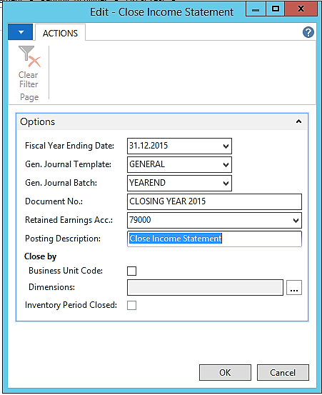Open Gen. Journal Batch dropdown arrow
The width and height of the screenshot is (322, 395).
coord(226,183)
